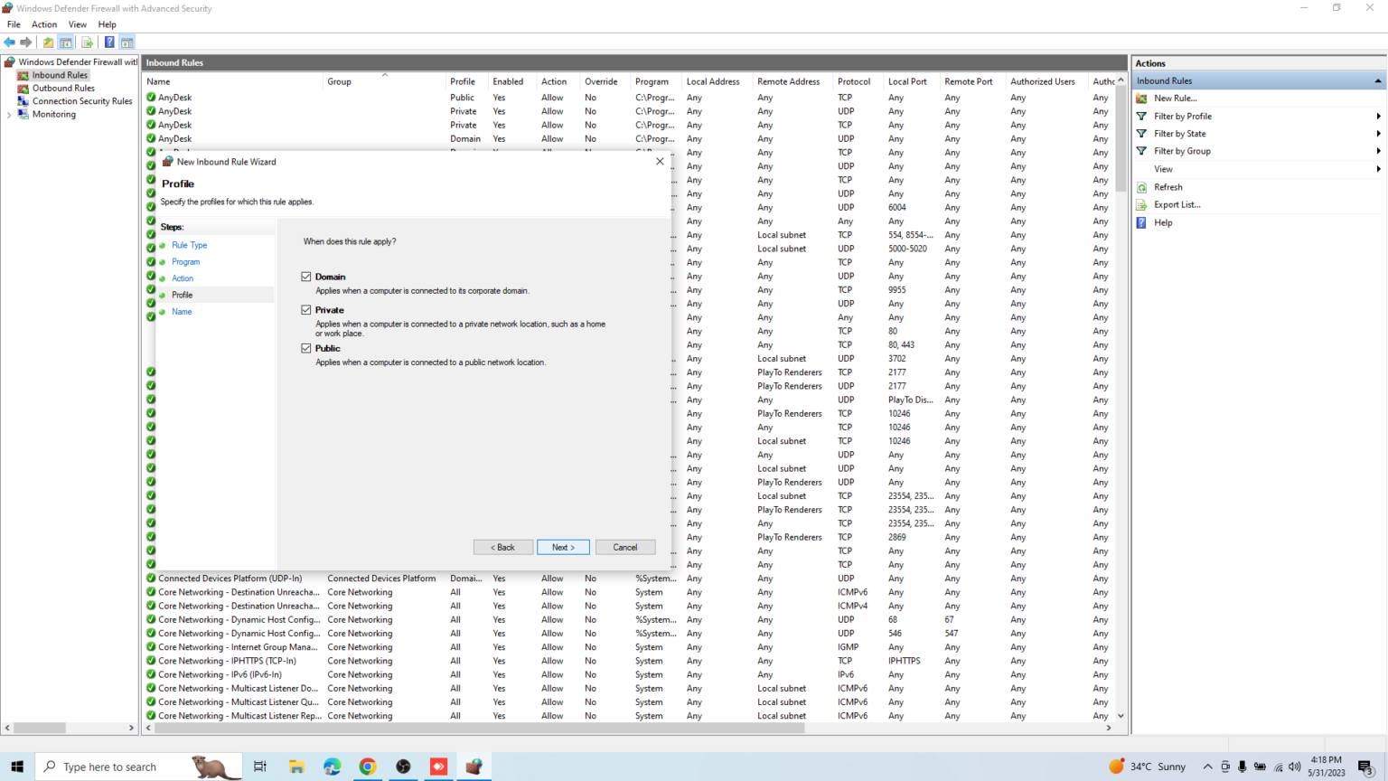Select Outbound Rules in the tree
Screen dimensions: 1388x781
[x=63, y=89]
